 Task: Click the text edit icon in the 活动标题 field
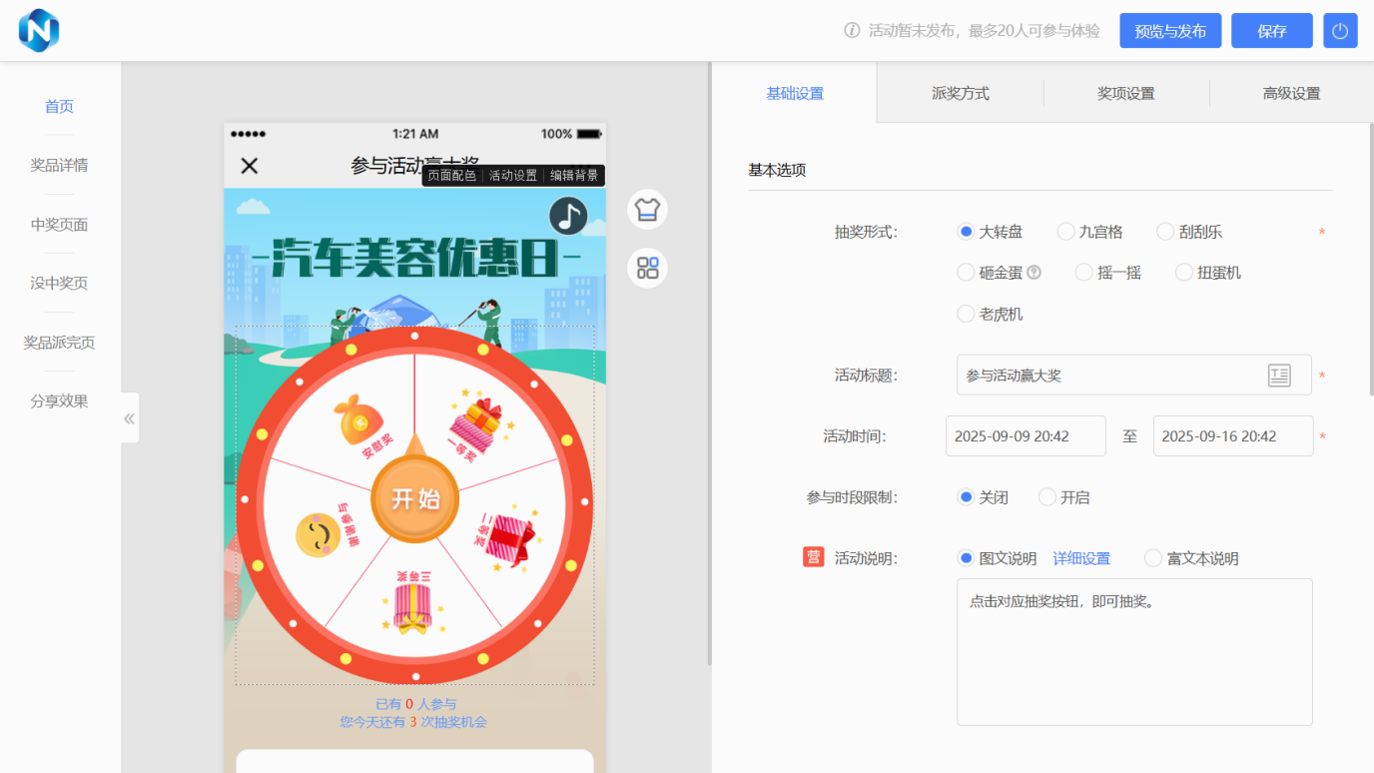[x=1281, y=375]
